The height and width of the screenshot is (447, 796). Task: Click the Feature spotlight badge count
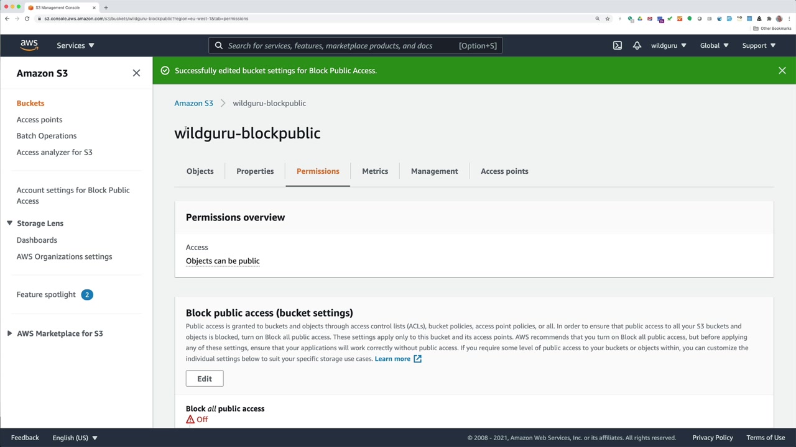(87, 295)
